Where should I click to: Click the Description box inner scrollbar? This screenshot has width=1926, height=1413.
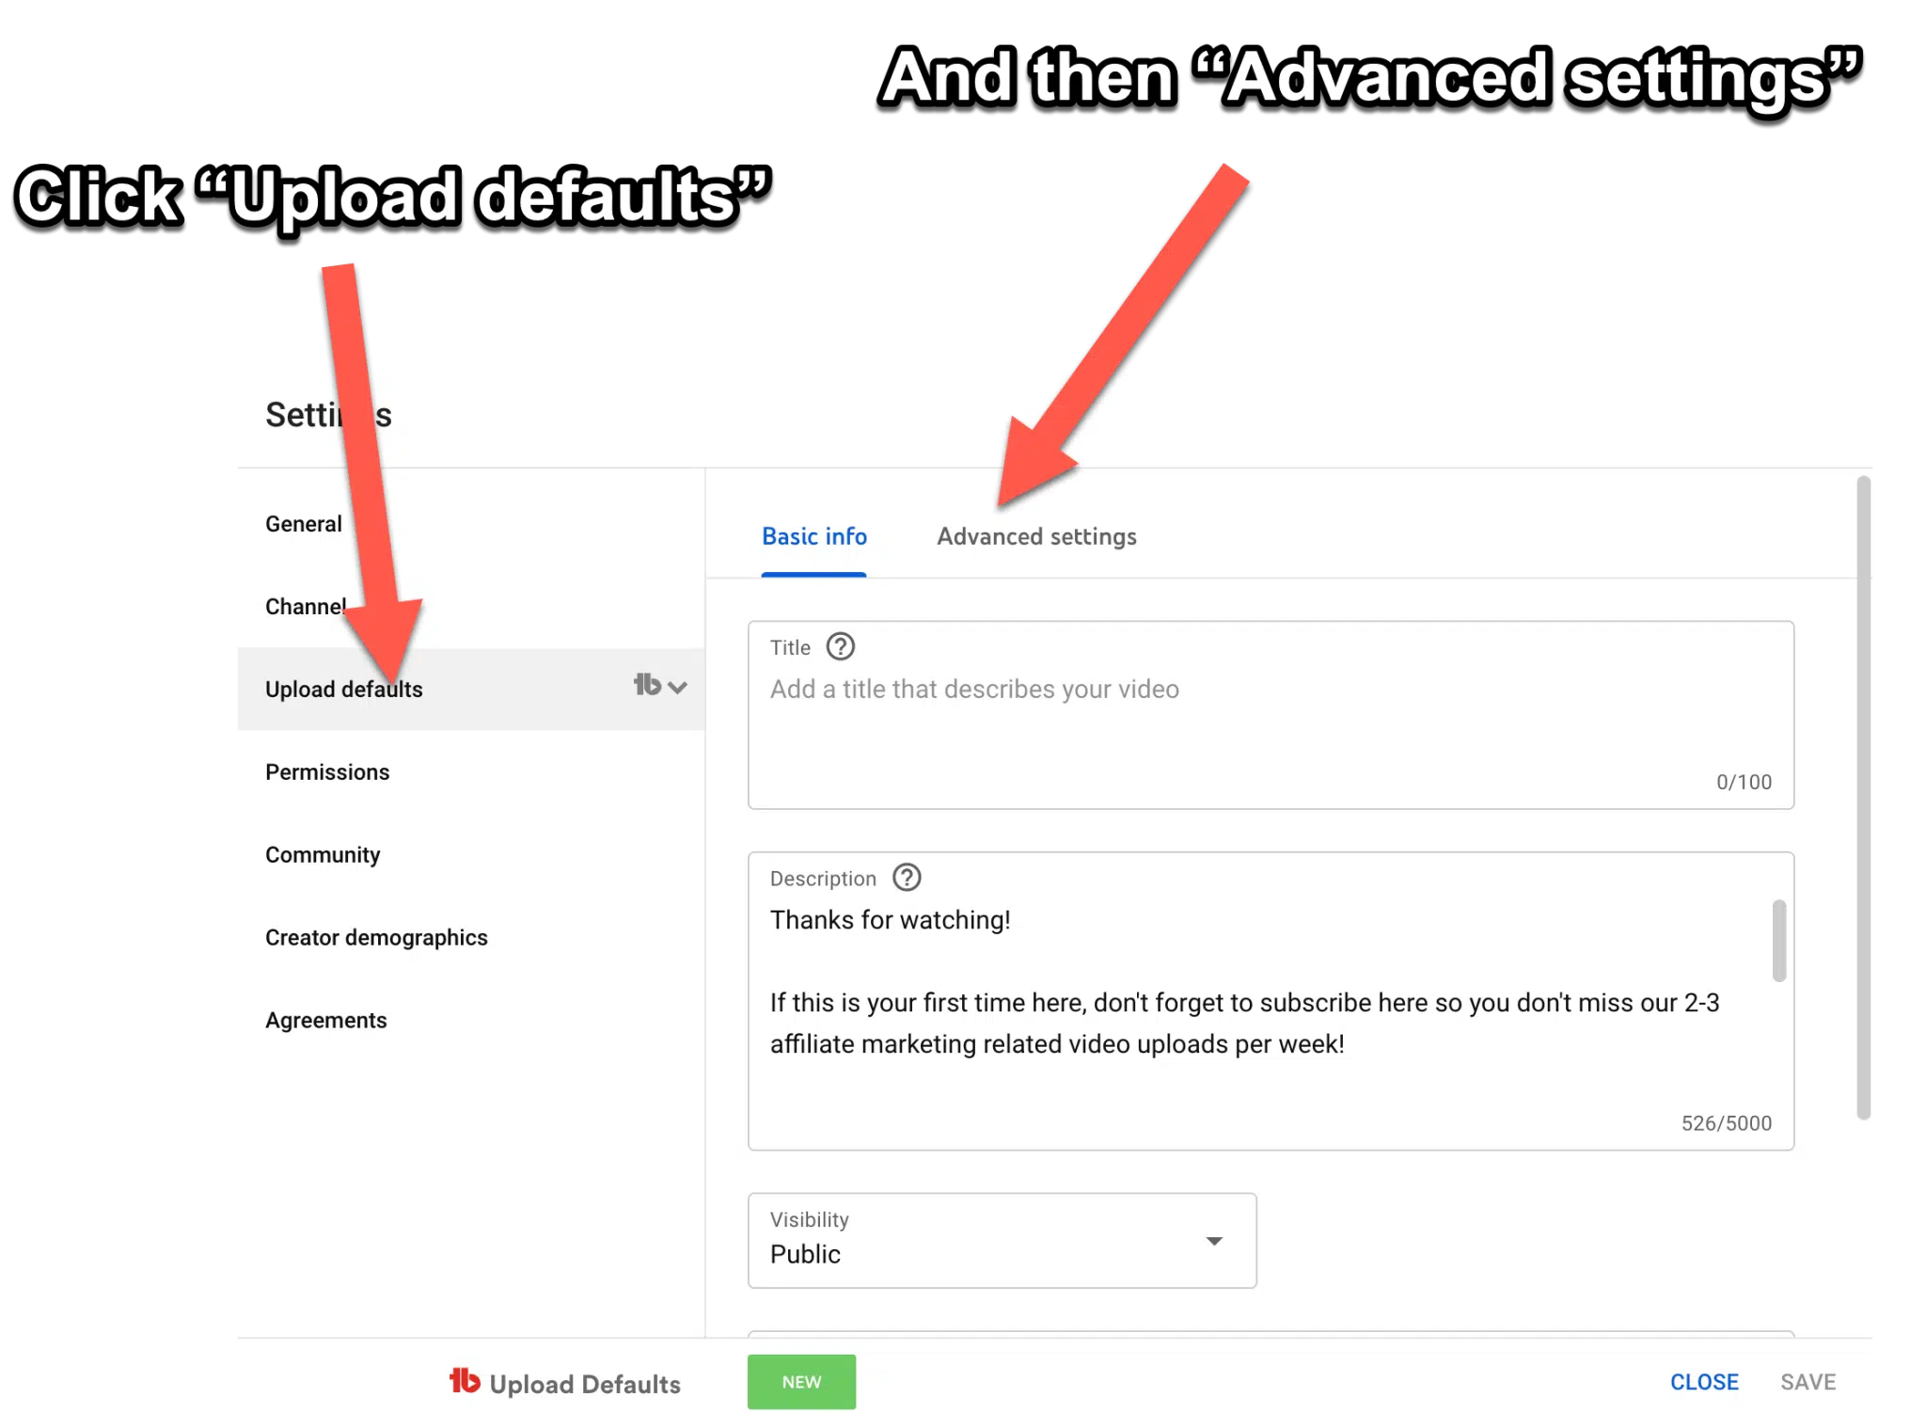[x=1778, y=941]
